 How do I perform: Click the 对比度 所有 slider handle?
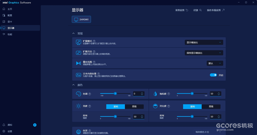(192, 116)
